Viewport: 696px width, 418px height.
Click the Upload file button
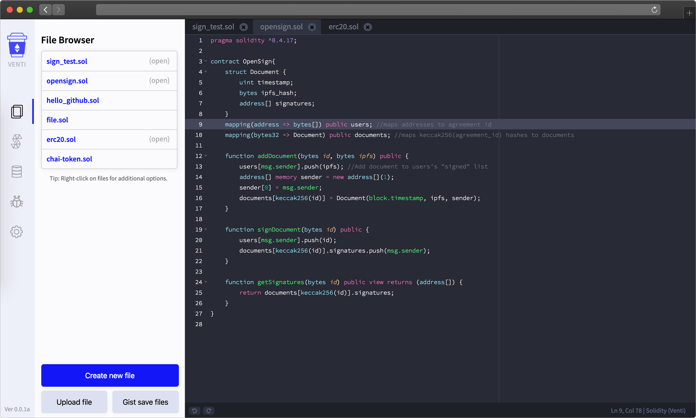pyautogui.click(x=74, y=402)
